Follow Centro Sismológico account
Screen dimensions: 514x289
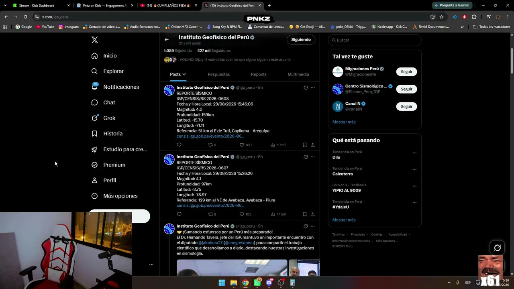(406, 89)
